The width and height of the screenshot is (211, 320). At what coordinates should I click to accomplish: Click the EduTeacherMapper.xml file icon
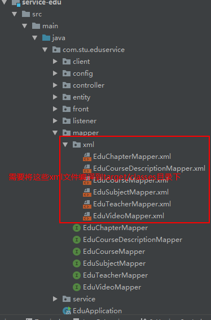tap(87, 204)
